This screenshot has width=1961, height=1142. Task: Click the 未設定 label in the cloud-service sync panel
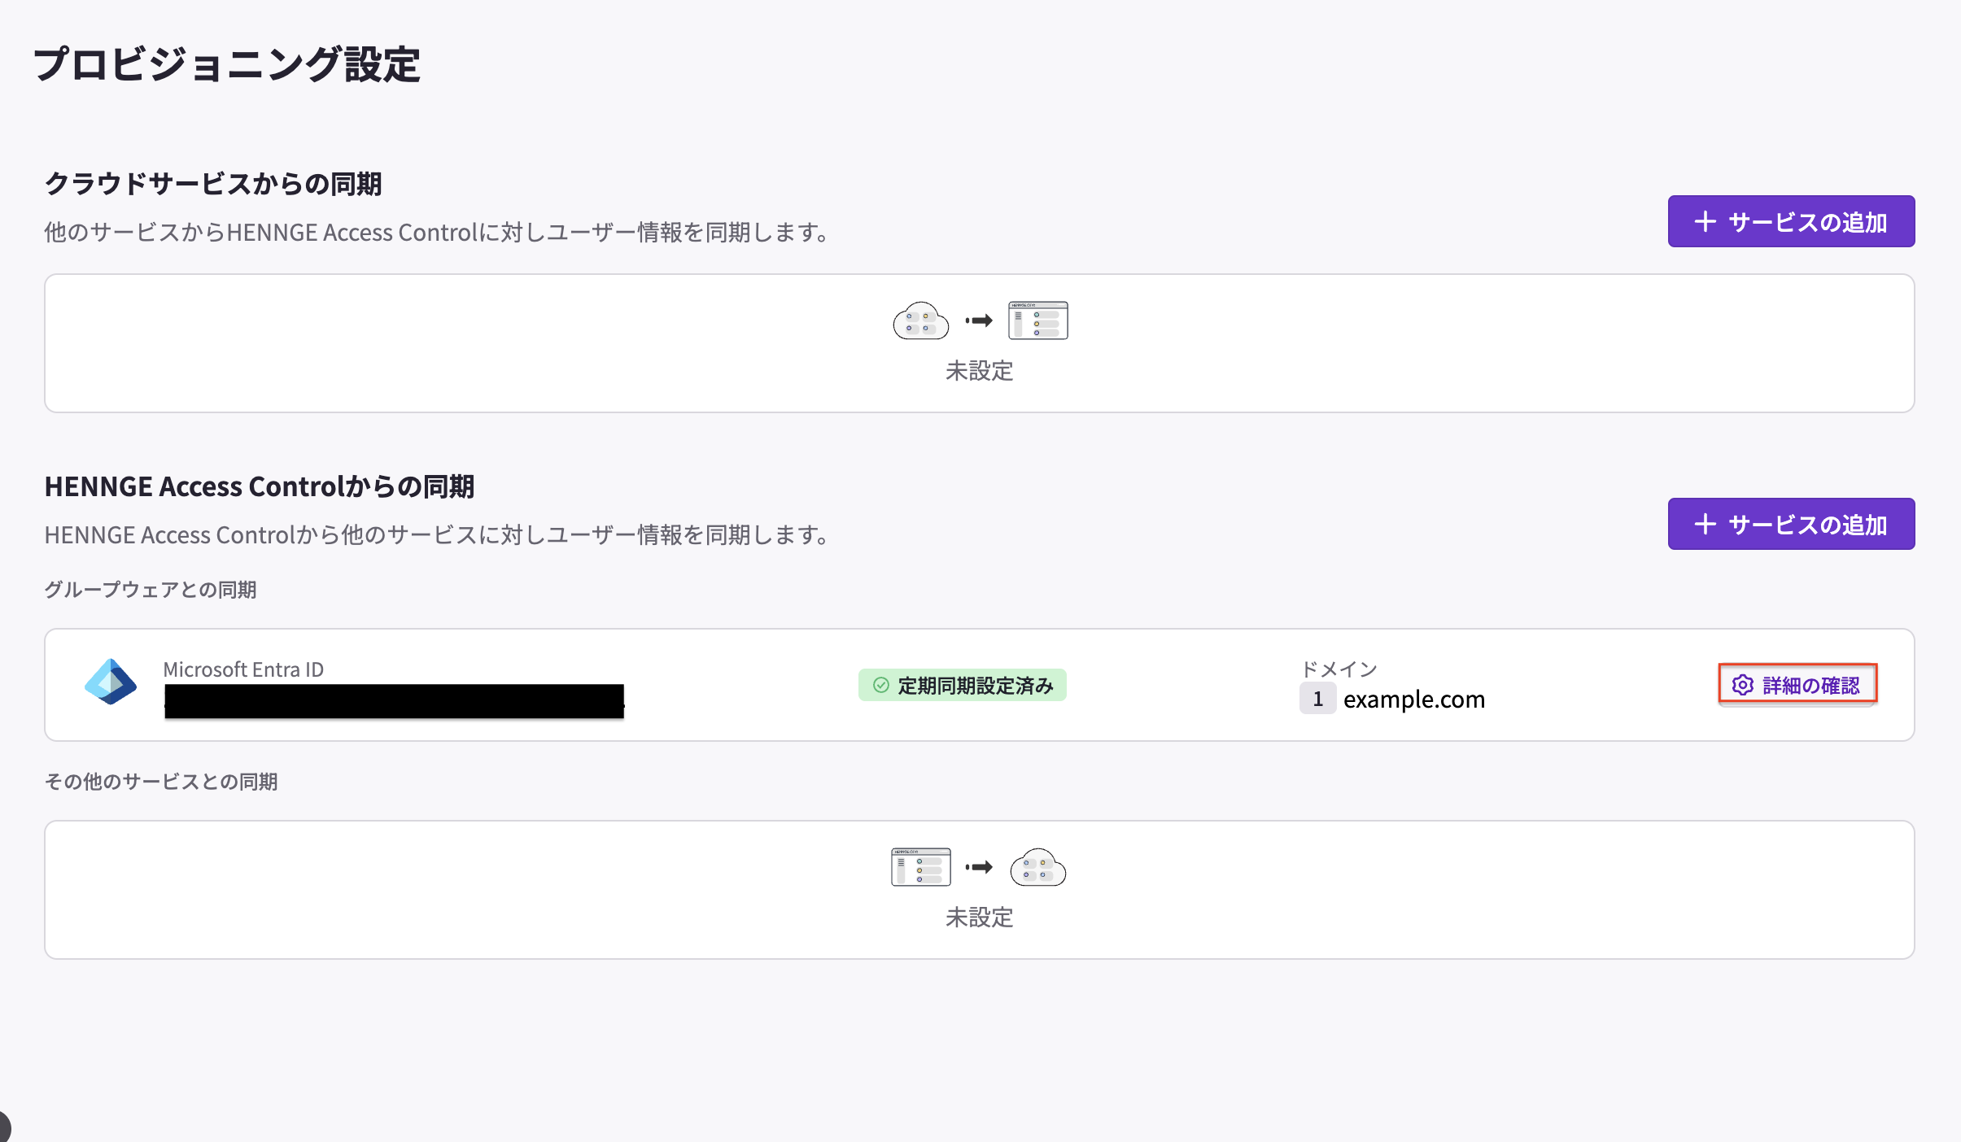click(980, 371)
